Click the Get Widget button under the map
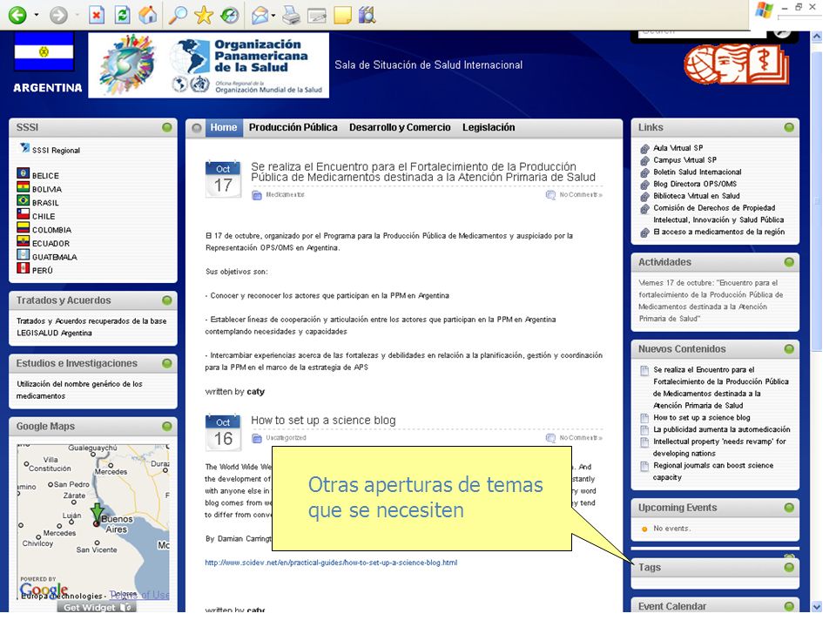Viewport: 836px width, 627px height. coord(96,607)
